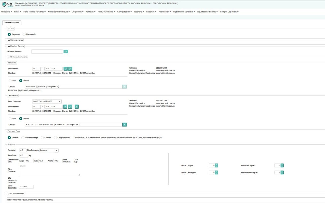Viewport: 325px width, 203px height.
Task: Search Remitente by the magnifier icon
Action: tap(70, 69)
